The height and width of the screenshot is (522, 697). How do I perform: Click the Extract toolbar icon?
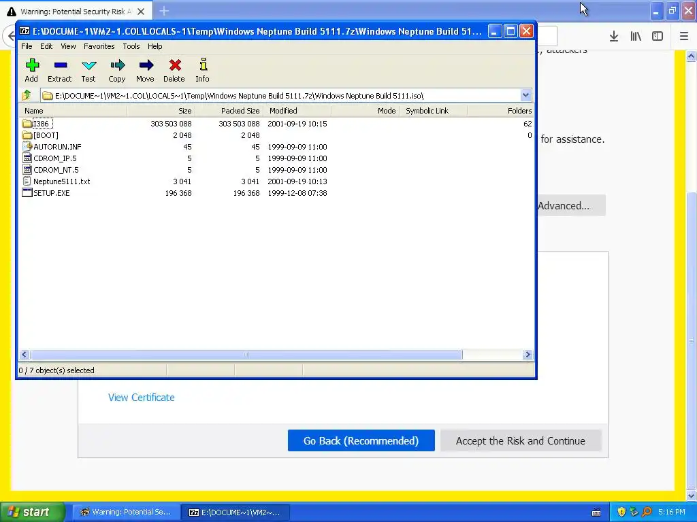pyautogui.click(x=60, y=65)
